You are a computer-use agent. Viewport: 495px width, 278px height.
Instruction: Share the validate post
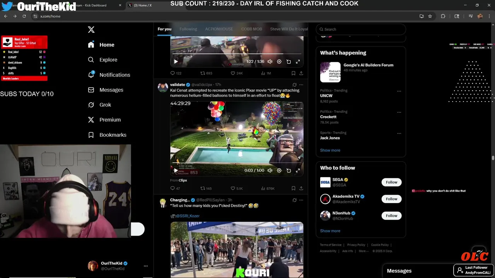301,188
